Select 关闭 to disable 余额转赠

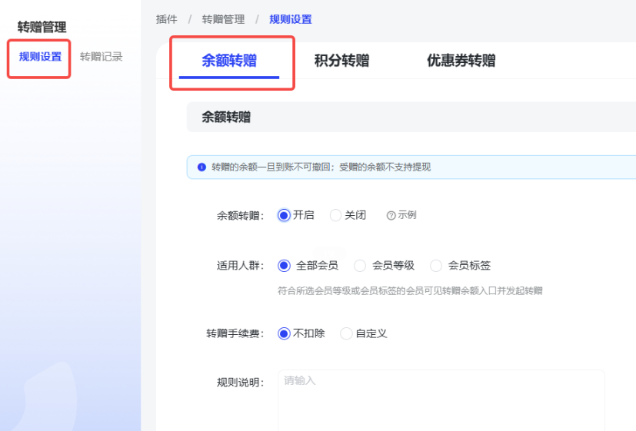coord(335,215)
